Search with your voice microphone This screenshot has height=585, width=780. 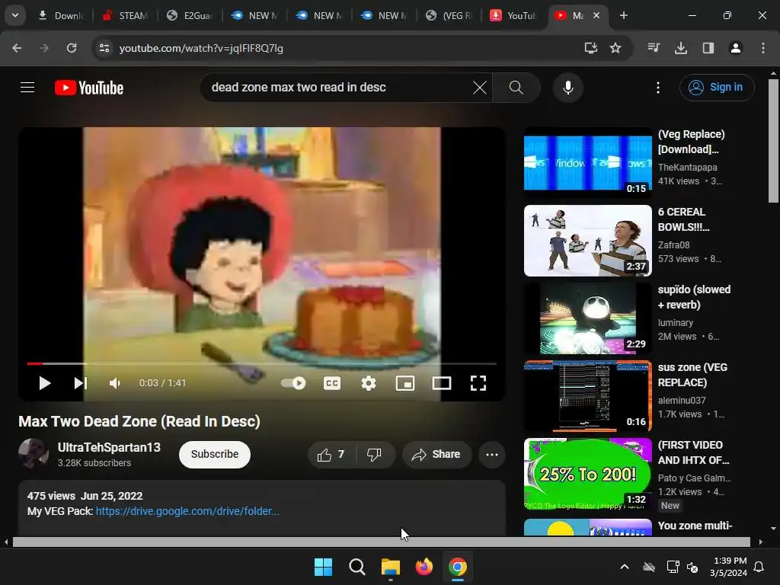[567, 88]
